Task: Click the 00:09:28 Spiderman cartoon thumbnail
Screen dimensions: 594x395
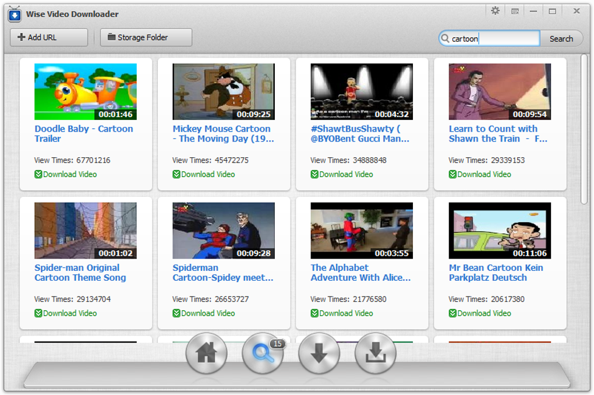Action: coord(224,231)
